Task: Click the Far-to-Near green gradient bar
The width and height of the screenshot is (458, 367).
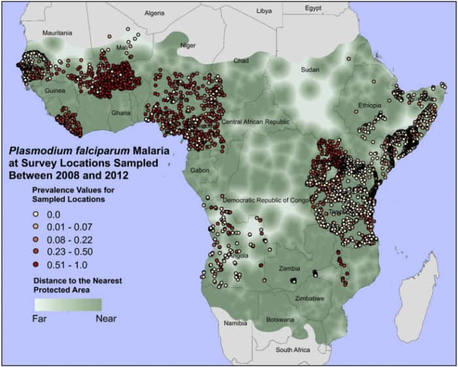Action: point(68,304)
